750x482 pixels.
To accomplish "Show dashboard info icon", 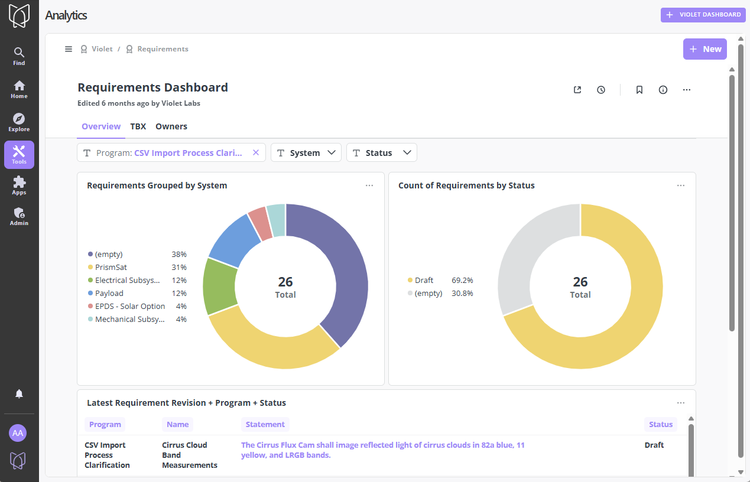I will click(663, 90).
